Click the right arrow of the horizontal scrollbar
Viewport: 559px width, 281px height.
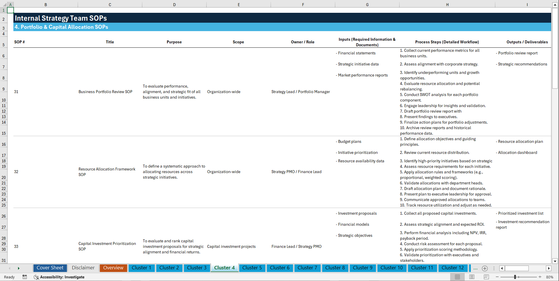click(549, 268)
